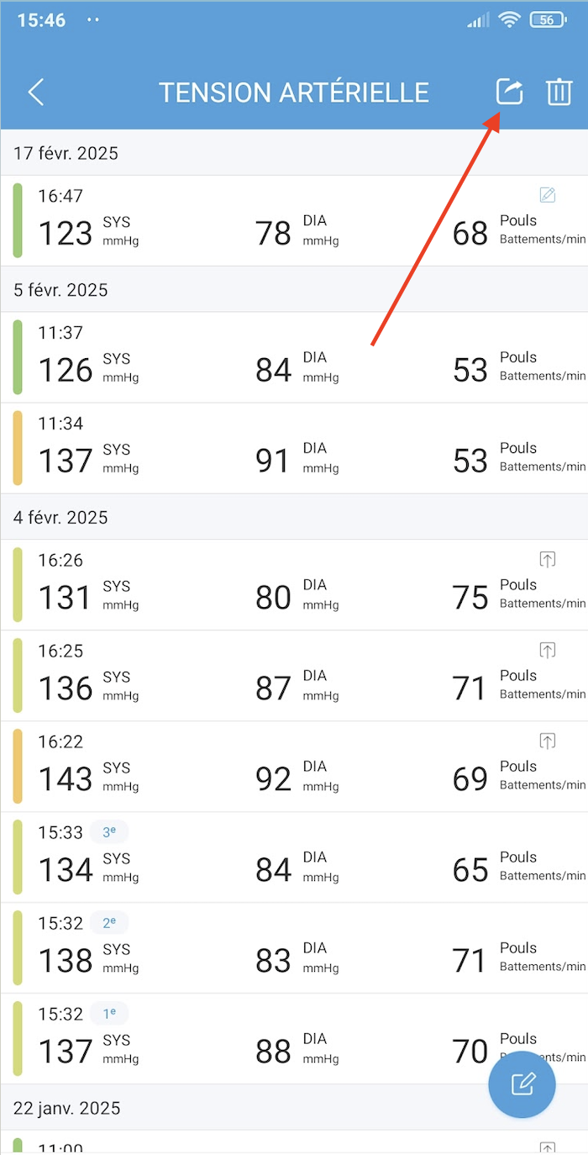Tap upload icon on 16:25 reading
The image size is (588, 1155).
tap(548, 650)
